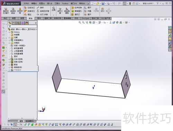
Task: Expand the 转换实体1 feature node
Action: (9, 67)
